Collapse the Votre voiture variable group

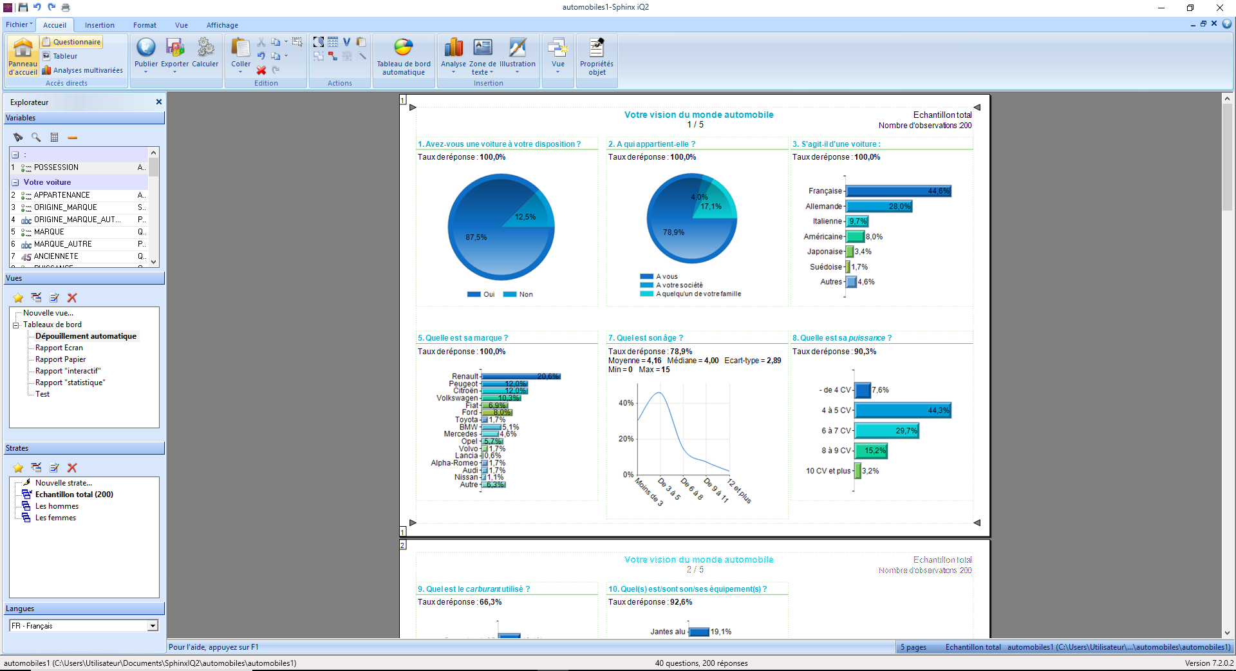click(x=15, y=182)
